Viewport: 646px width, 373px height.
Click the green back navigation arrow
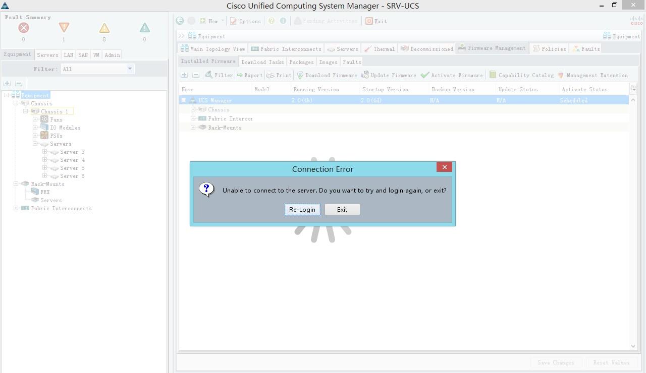pyautogui.click(x=180, y=21)
